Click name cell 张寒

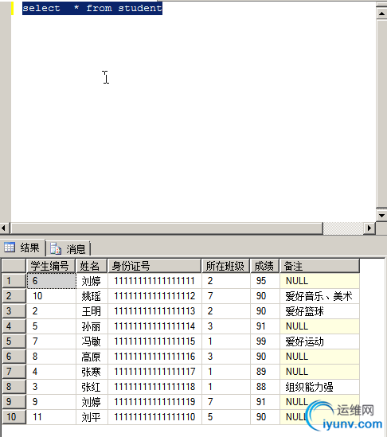[x=92, y=371]
